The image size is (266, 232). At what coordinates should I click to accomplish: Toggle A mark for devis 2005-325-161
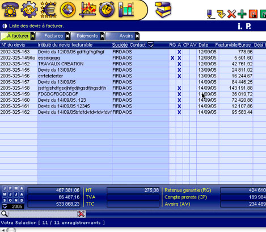pyautogui.click(x=179, y=106)
